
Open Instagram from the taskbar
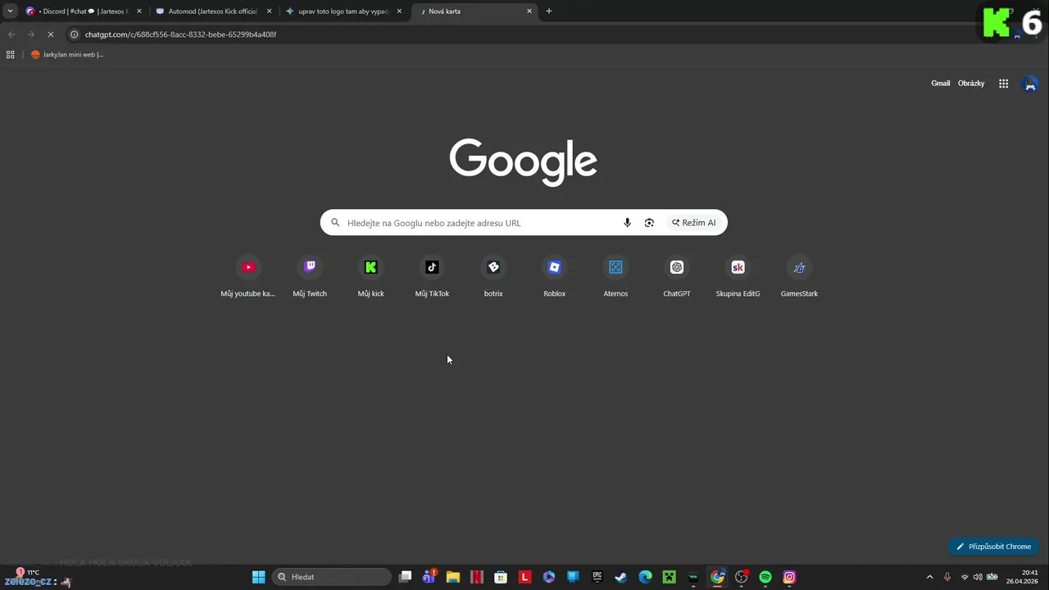pos(789,577)
